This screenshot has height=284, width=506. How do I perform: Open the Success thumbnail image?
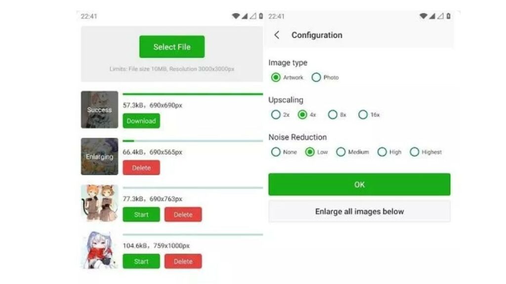99,109
